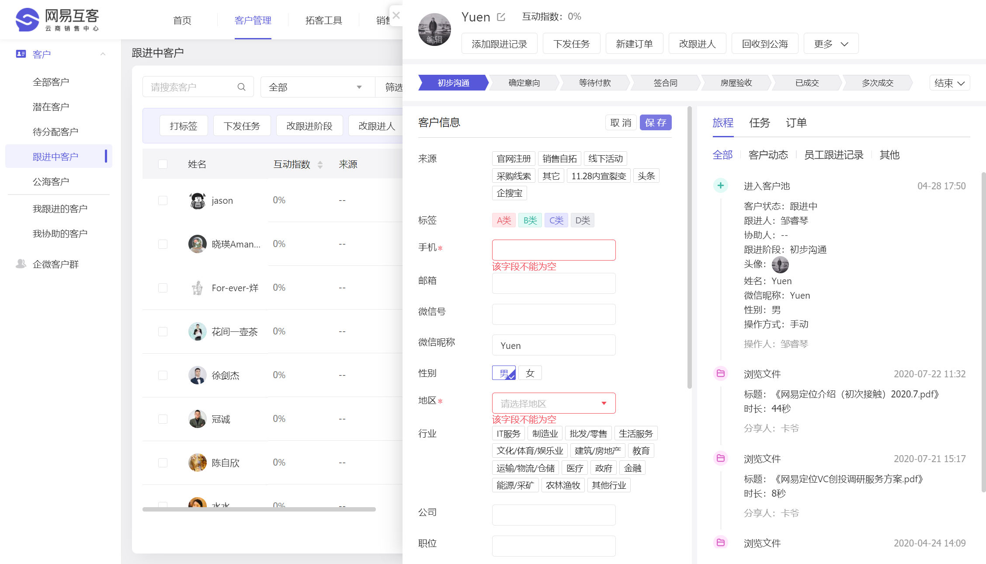Click the green plus journey icon

[720, 185]
